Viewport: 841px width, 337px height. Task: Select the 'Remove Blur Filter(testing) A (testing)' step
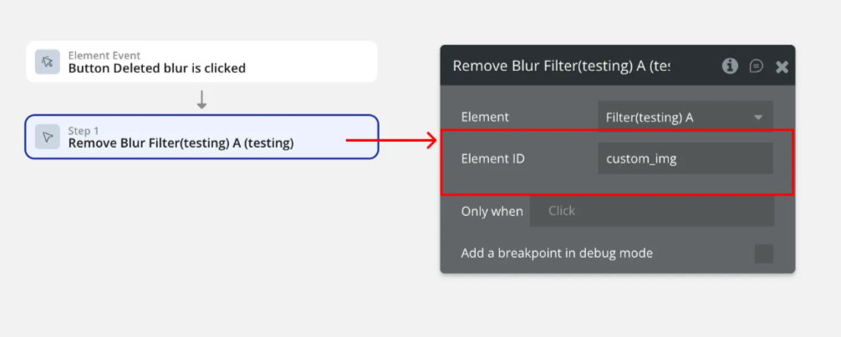pos(181,143)
